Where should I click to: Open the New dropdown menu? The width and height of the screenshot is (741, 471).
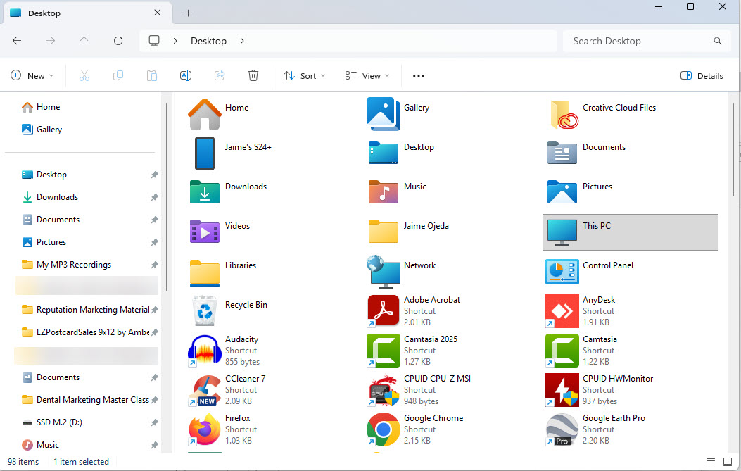[x=32, y=75]
